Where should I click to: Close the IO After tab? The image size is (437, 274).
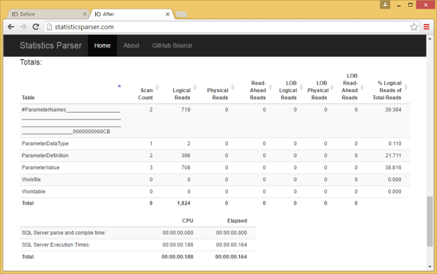166,13
